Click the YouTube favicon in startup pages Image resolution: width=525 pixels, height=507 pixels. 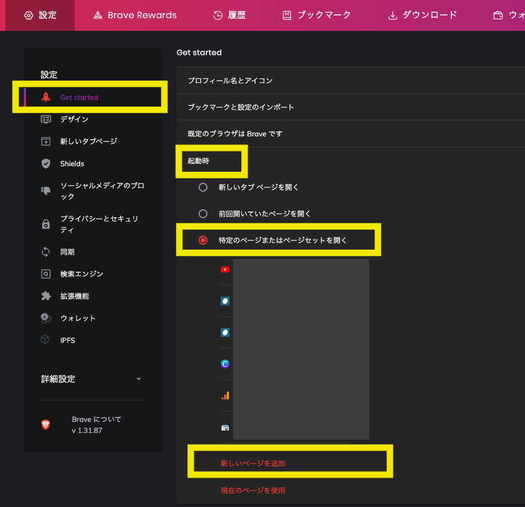click(225, 270)
